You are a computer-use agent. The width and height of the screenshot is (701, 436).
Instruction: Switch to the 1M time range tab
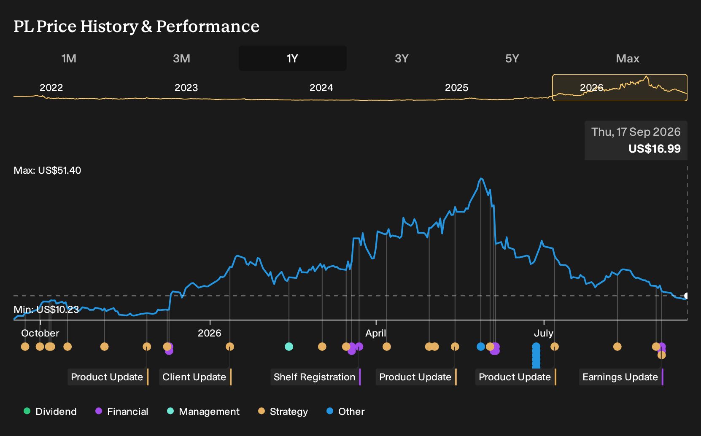69,58
